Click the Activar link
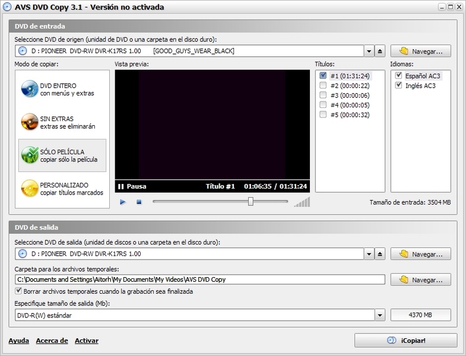The image size is (466, 356). point(87,341)
